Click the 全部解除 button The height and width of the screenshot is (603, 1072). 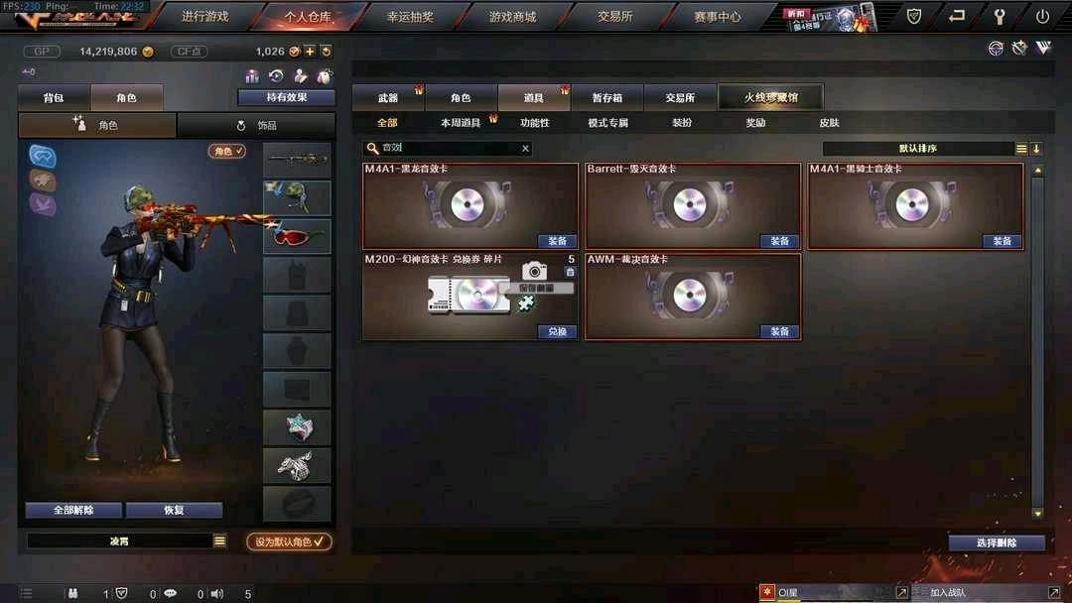pyautogui.click(x=73, y=510)
